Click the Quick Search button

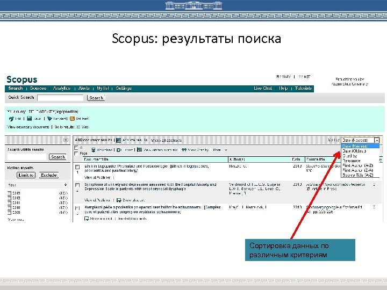click(96, 98)
